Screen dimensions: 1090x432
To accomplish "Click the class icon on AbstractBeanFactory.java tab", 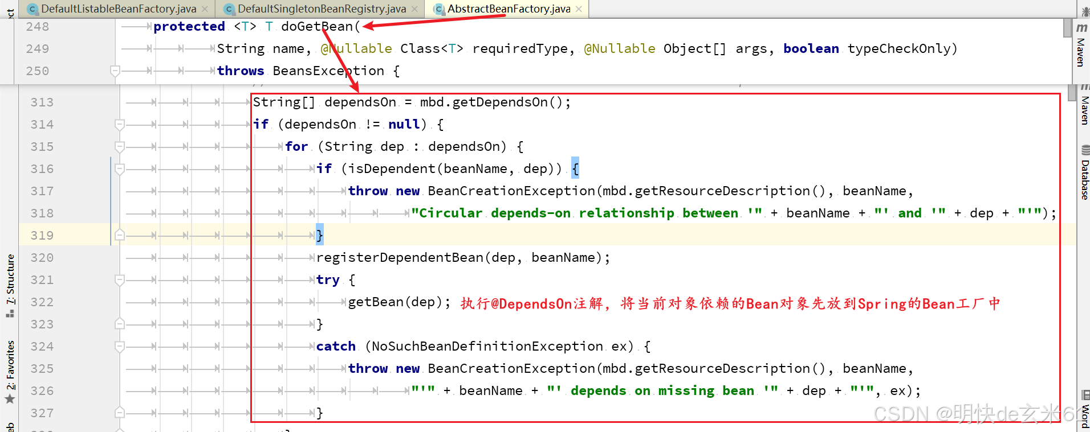I will tap(439, 9).
